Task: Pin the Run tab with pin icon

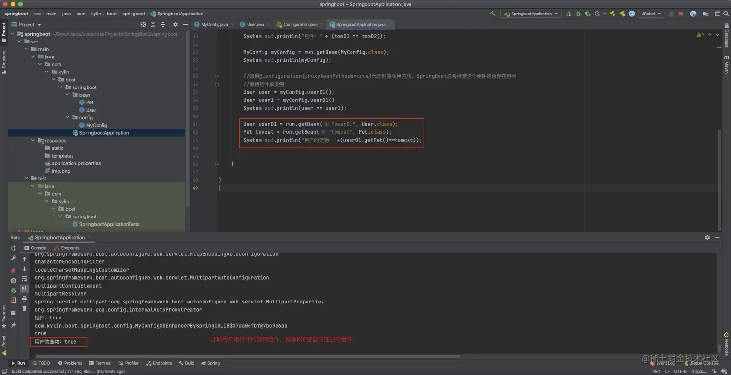Action: [x=14, y=325]
